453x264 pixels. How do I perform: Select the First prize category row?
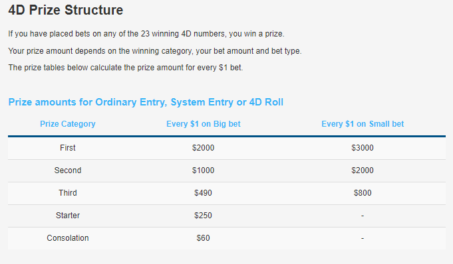[227, 148]
